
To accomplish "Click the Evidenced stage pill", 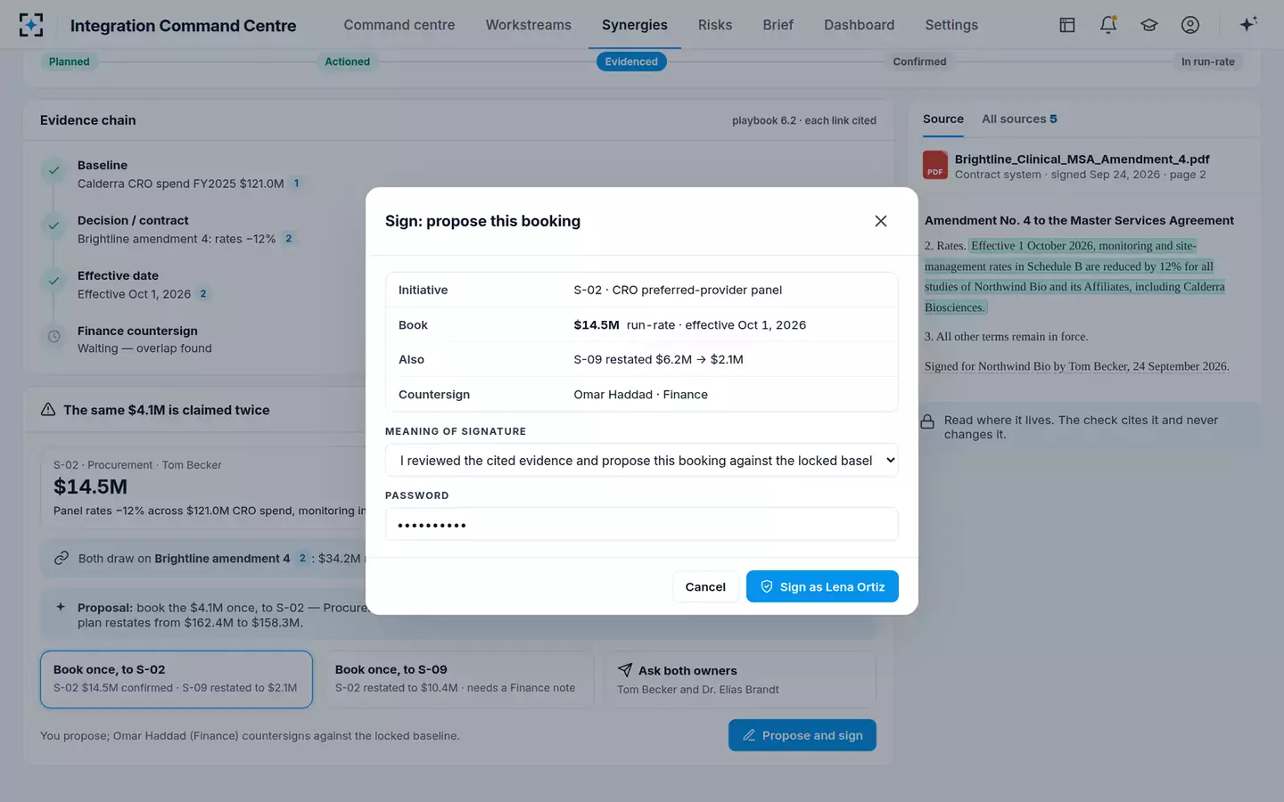I will (x=631, y=61).
